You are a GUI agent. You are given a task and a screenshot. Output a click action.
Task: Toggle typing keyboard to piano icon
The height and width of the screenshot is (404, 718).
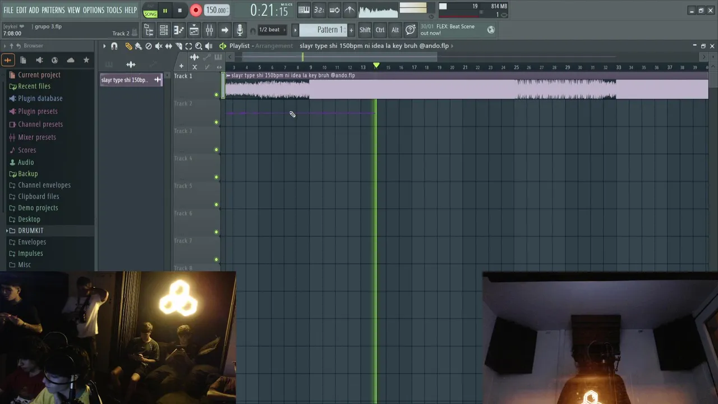(x=304, y=10)
